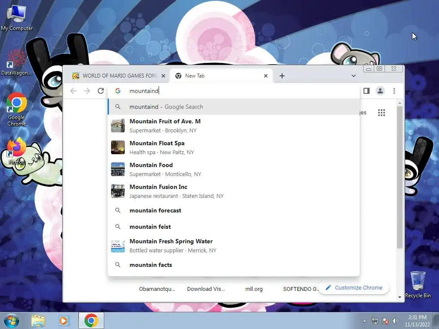Open Chrome three-dot menu
Image resolution: width=439 pixels, height=329 pixels.
pos(394,91)
